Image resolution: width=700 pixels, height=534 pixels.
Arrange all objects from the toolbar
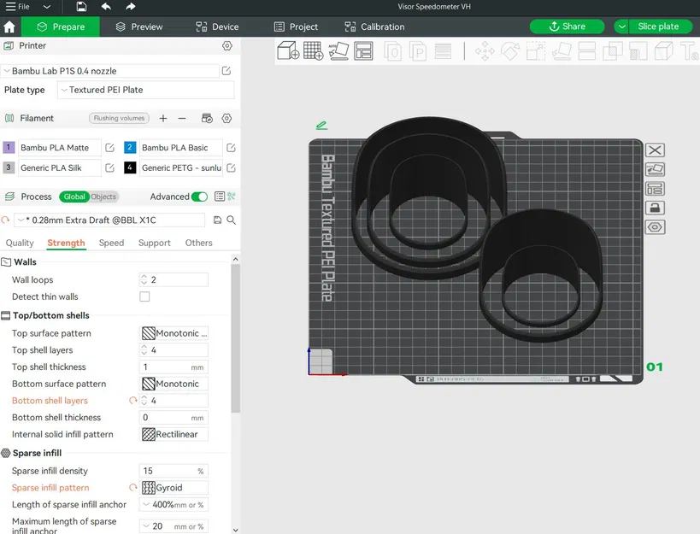point(363,50)
